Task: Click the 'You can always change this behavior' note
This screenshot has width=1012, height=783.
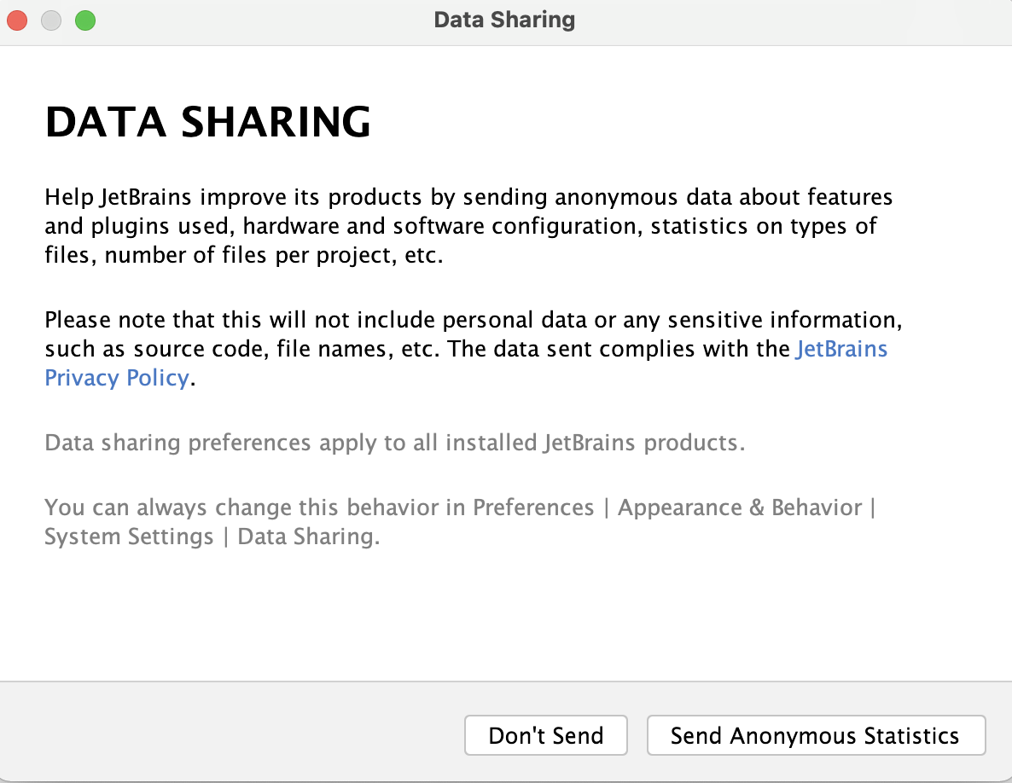Action: coord(460,522)
